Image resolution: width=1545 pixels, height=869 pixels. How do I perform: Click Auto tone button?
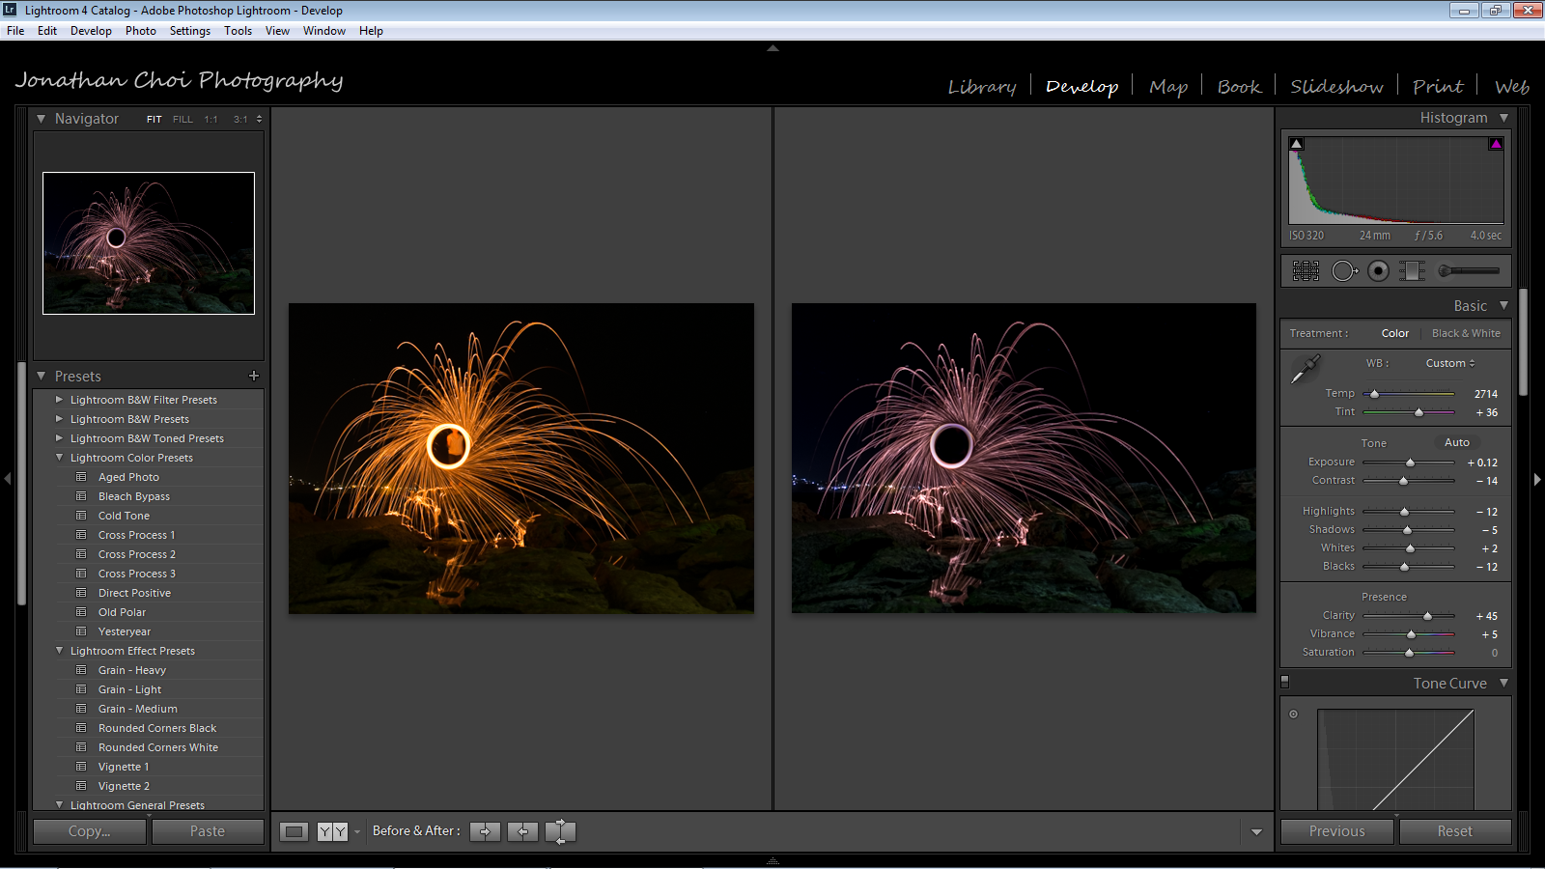click(x=1457, y=442)
